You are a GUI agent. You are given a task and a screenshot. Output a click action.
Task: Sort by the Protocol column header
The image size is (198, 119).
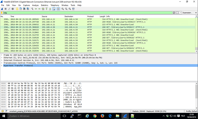(93, 16)
